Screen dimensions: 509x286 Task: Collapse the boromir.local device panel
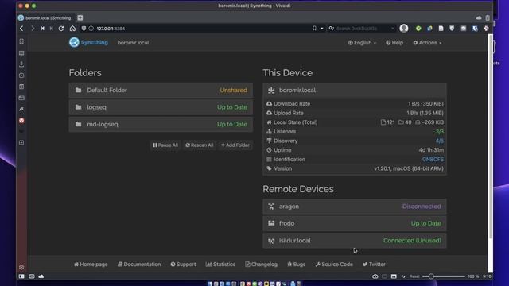tap(355, 90)
